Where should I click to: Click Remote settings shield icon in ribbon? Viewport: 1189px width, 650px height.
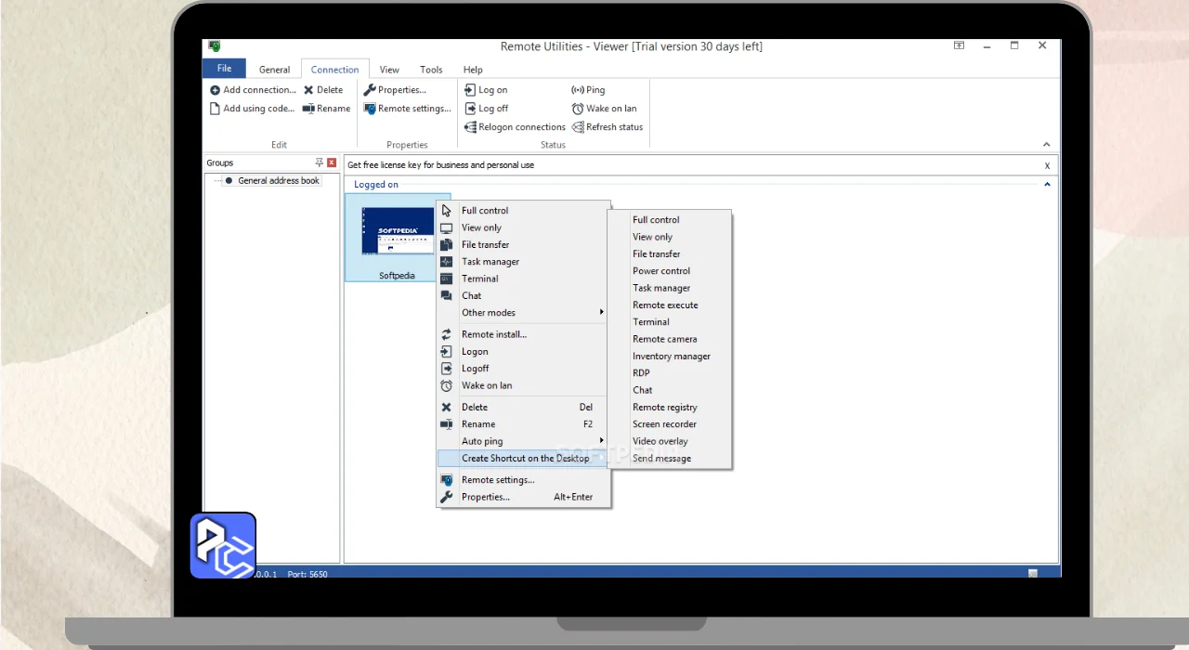click(370, 109)
